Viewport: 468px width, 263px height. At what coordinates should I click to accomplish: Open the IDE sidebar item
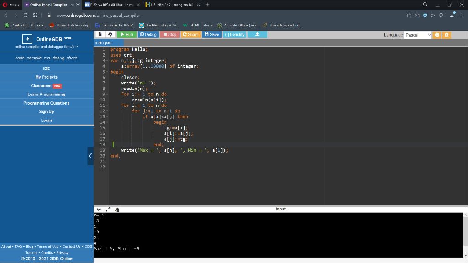pyautogui.click(x=47, y=68)
